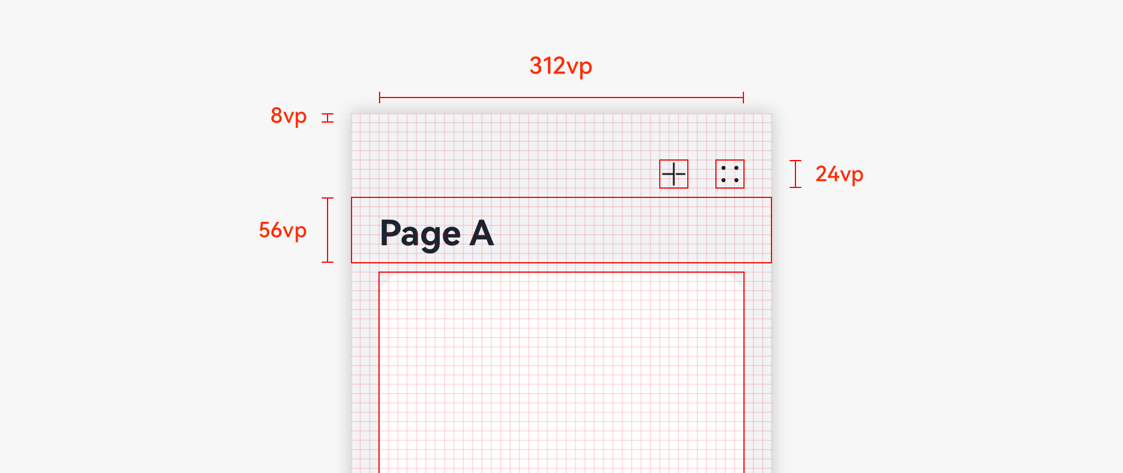
Task: Click the small bracket beside 8vp
Action: coord(328,118)
